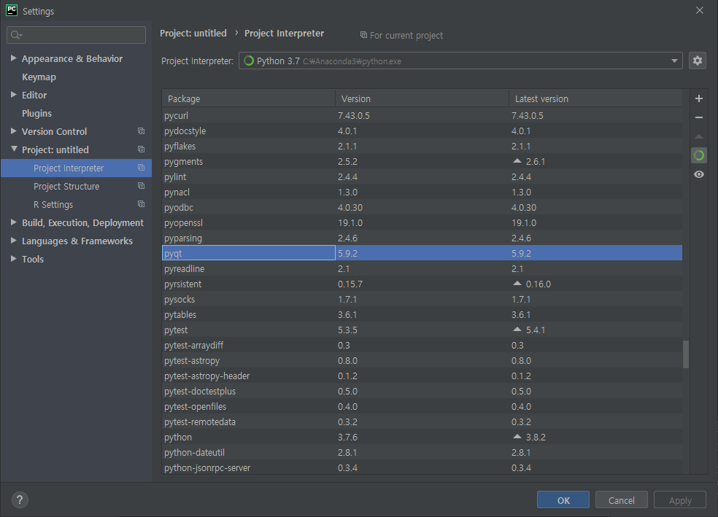This screenshot has width=718, height=517.
Task: Select the pyopenssl package row
Action: click(422, 223)
